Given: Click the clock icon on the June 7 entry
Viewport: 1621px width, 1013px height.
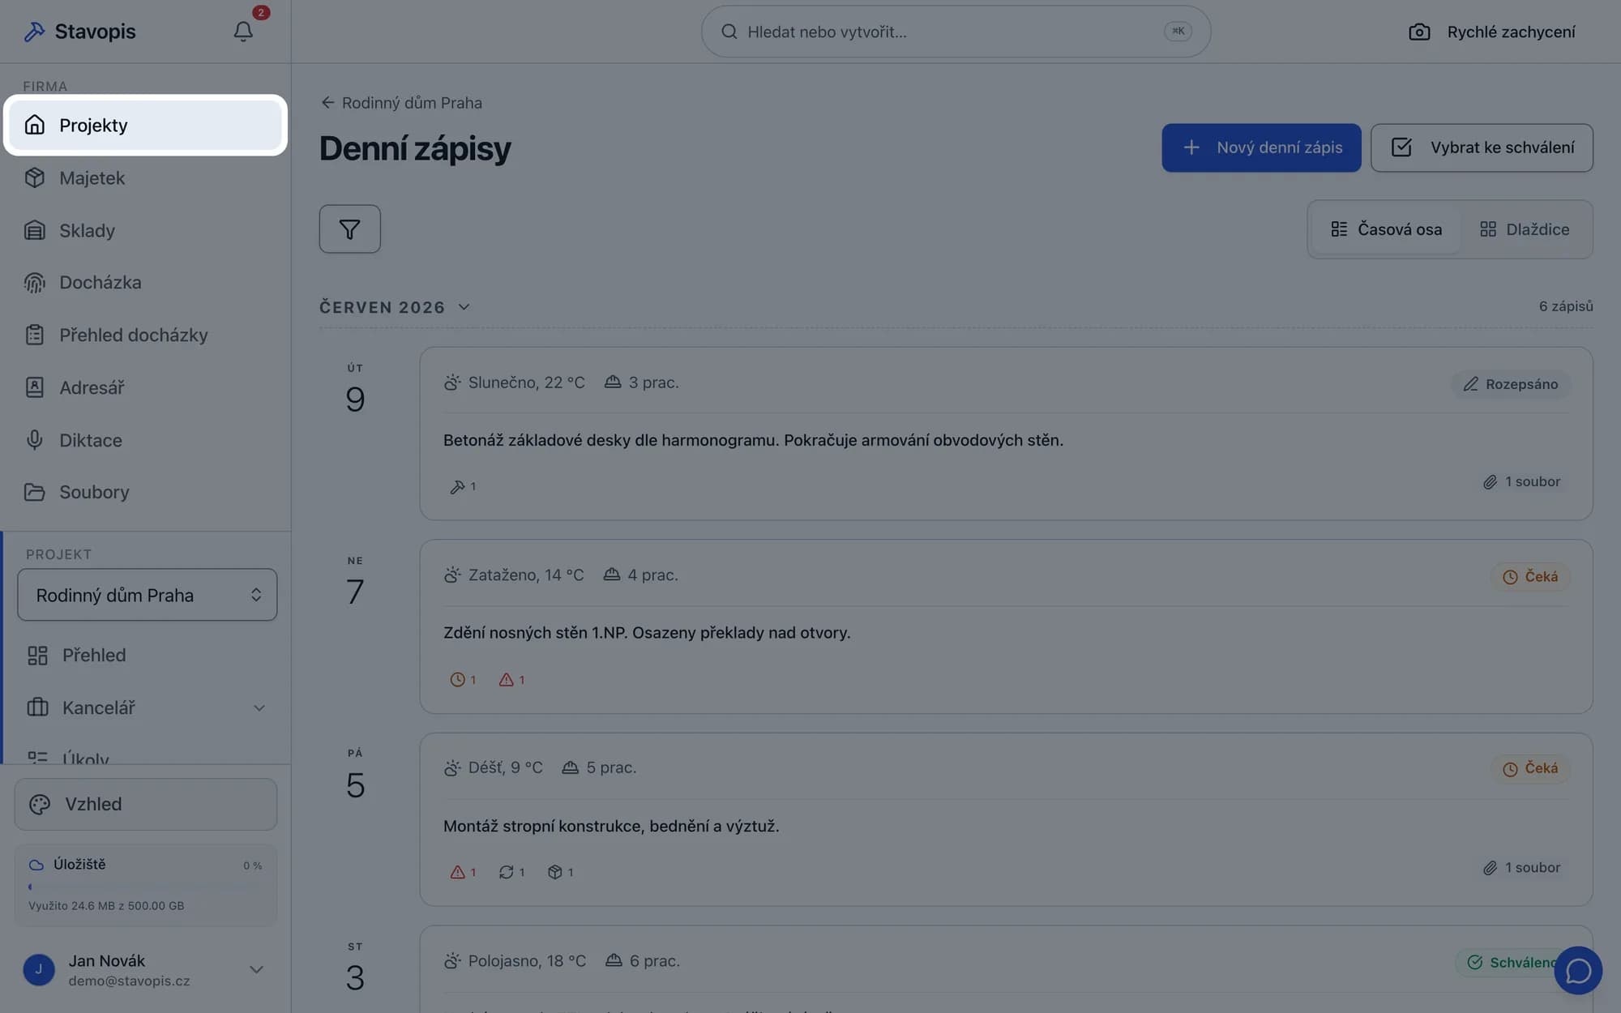Looking at the screenshot, I should [457, 679].
